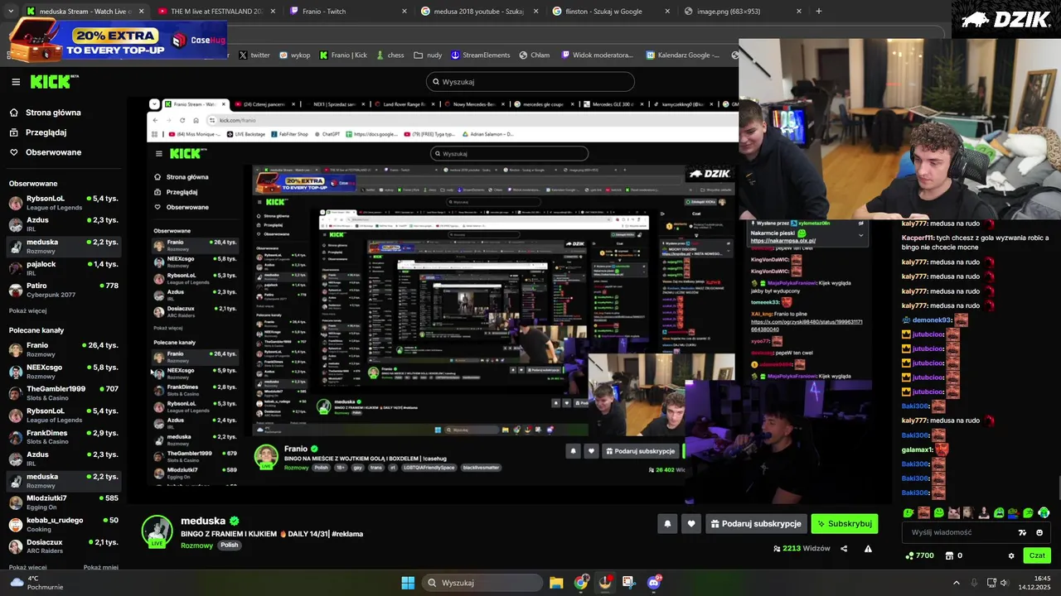1061x596 pixels.
Task: Click the Kick logo
Action: 54,82
